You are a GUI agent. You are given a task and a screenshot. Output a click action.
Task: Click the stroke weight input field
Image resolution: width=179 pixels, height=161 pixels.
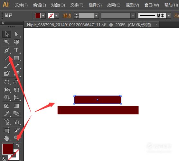pyautogui.click(x=86, y=15)
